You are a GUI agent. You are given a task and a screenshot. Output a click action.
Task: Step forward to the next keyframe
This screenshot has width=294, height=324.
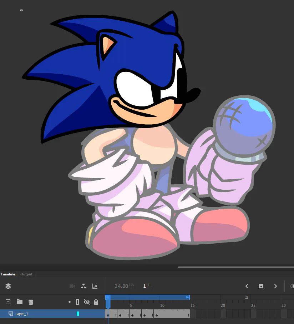(x=275, y=286)
